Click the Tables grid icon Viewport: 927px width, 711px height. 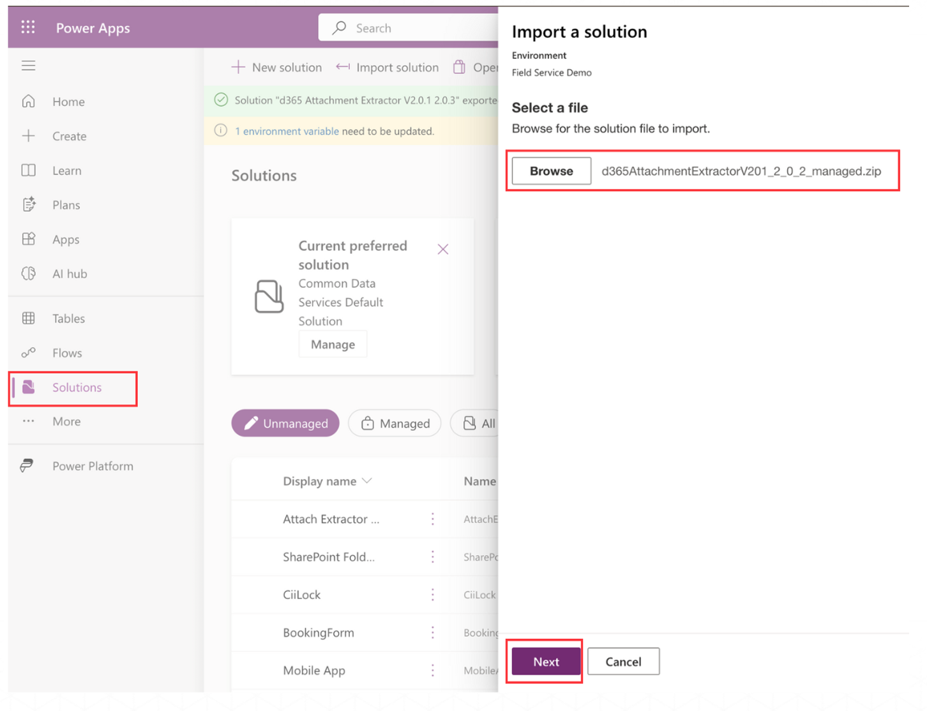tap(28, 318)
